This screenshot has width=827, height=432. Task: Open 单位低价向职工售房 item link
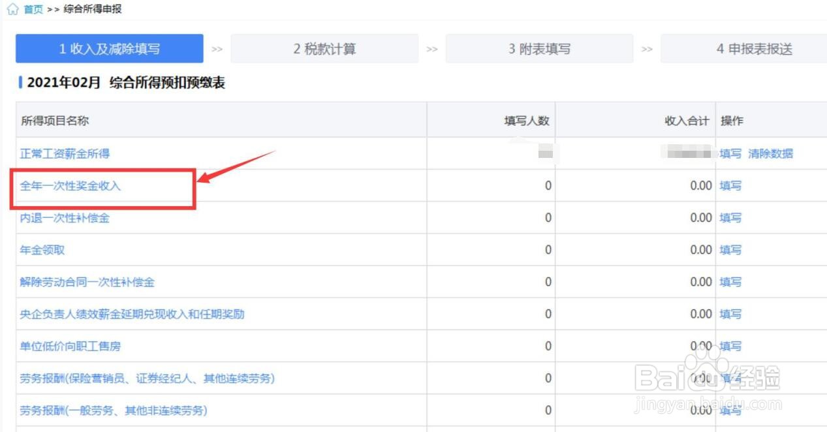(x=70, y=346)
